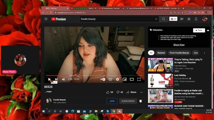The height and width of the screenshot is (120, 214).
Task: Dislike the video with 42 dislikes
Action: (120, 92)
